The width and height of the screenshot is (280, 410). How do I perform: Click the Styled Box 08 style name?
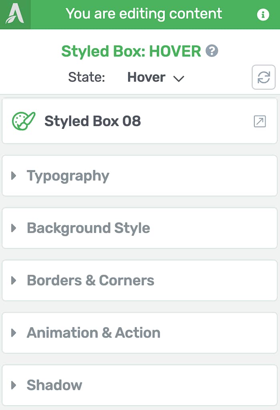pyautogui.click(x=93, y=121)
